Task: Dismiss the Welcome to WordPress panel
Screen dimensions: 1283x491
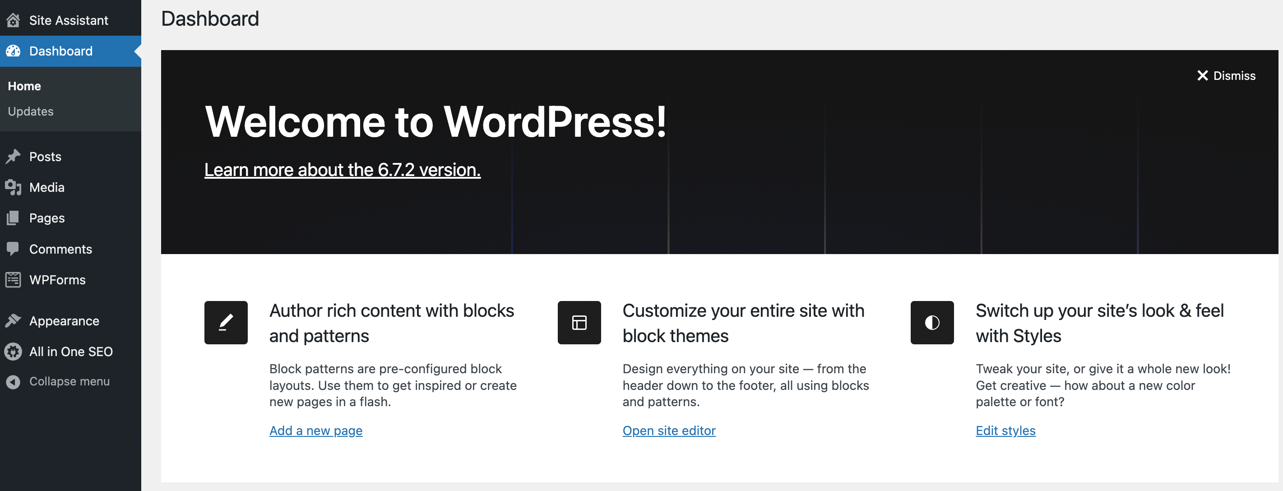Action: (1226, 75)
